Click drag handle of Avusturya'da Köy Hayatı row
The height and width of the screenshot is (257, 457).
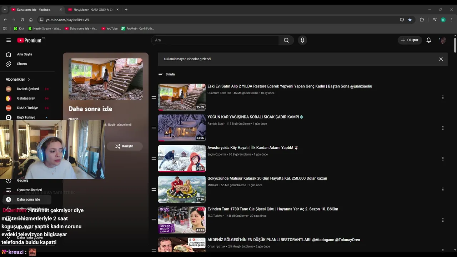154,159
